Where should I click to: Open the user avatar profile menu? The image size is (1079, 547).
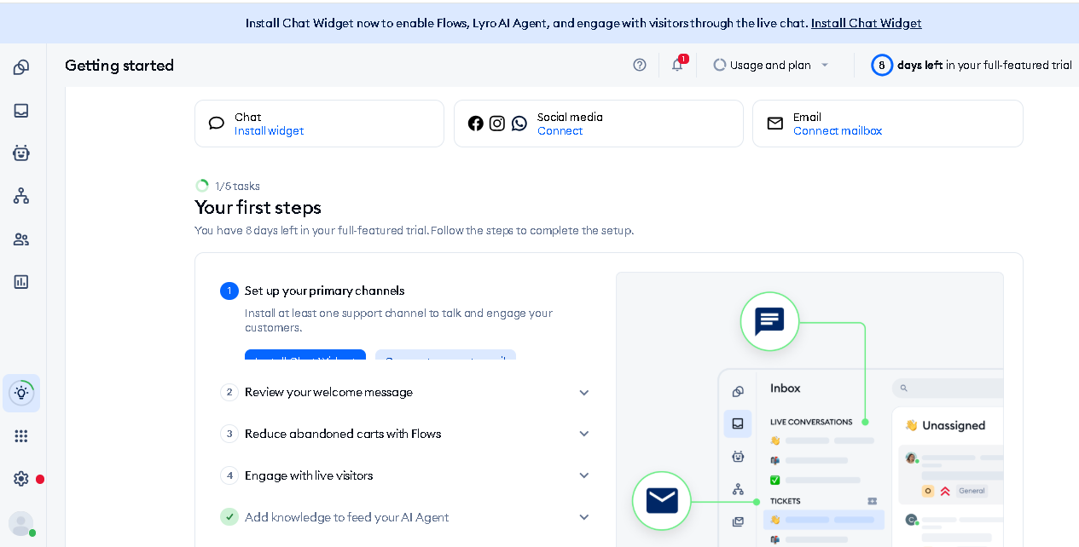click(x=21, y=523)
